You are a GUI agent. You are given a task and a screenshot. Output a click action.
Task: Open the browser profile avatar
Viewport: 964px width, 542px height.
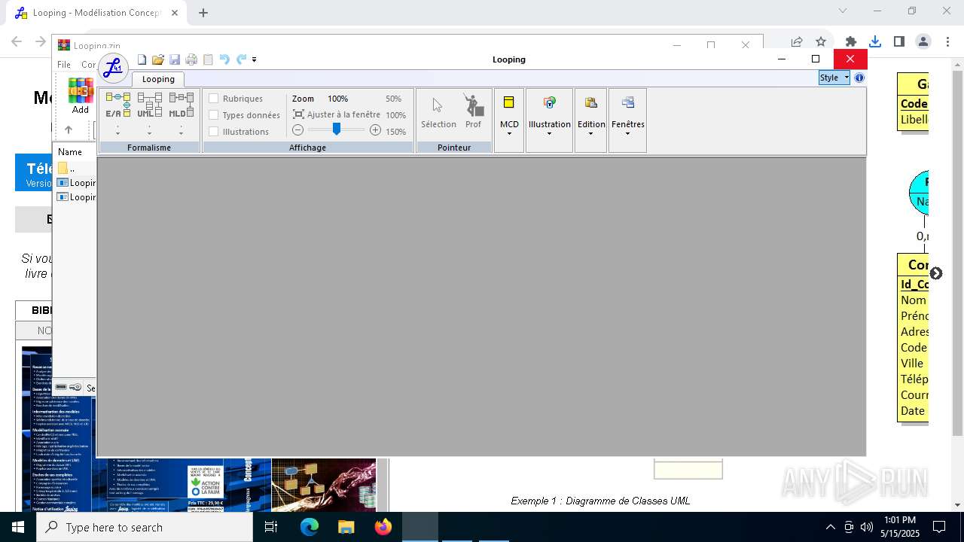tap(923, 42)
